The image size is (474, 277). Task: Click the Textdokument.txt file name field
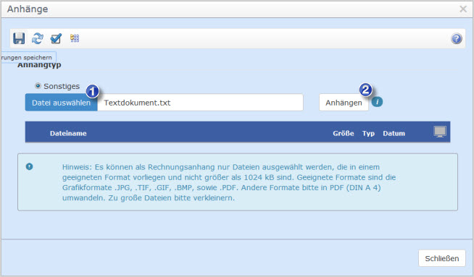200,103
